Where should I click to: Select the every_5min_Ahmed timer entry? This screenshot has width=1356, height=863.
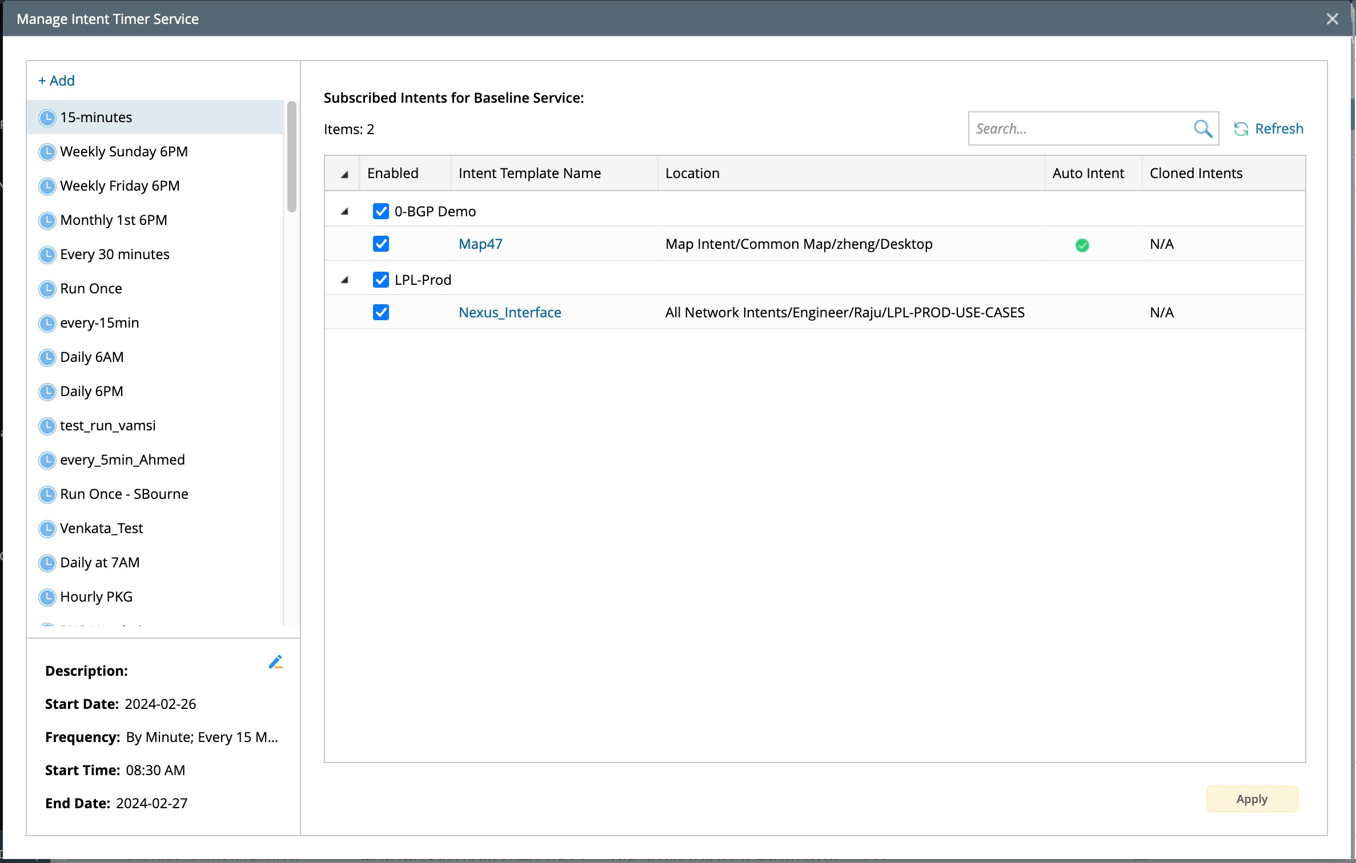122,460
